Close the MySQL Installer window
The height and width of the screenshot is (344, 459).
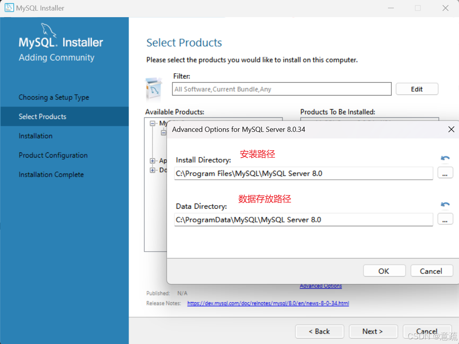click(x=445, y=8)
